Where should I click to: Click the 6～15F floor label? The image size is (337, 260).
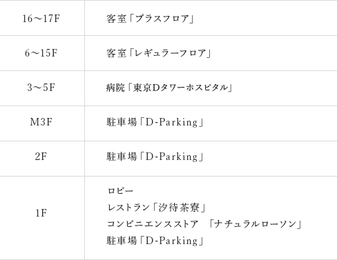point(41,53)
